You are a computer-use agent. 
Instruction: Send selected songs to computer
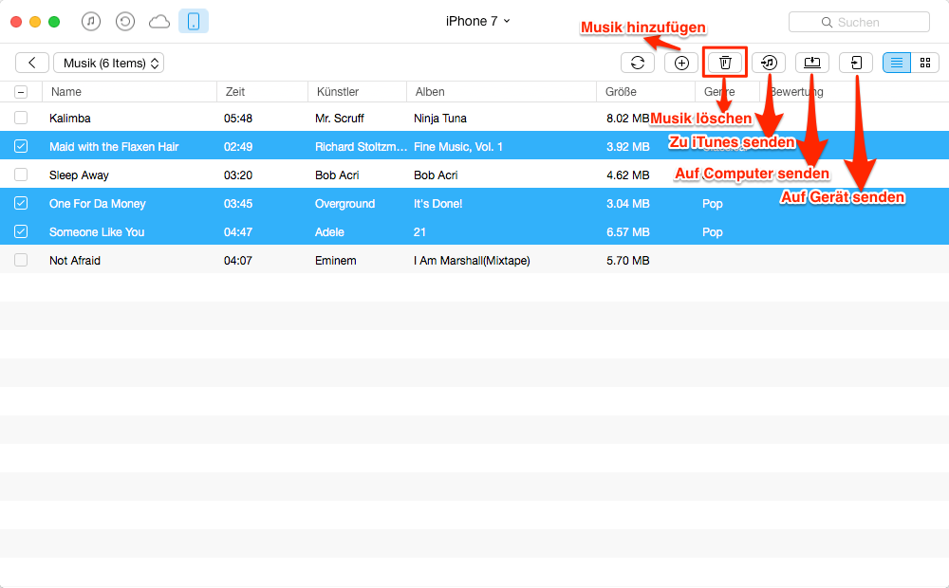[x=812, y=63]
